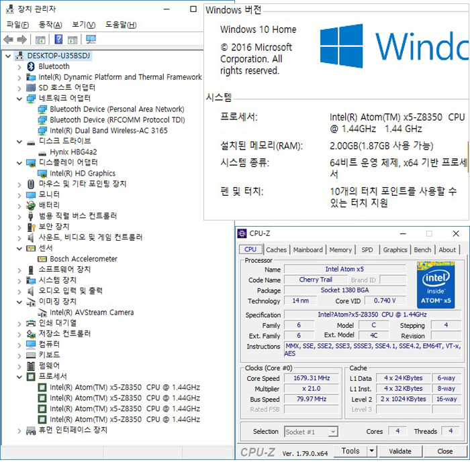Click the scan for hardware changes monitor icon

click(91, 40)
